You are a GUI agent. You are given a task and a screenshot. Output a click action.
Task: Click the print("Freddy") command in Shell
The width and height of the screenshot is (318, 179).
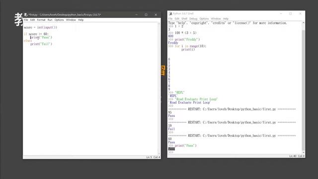pos(187,40)
